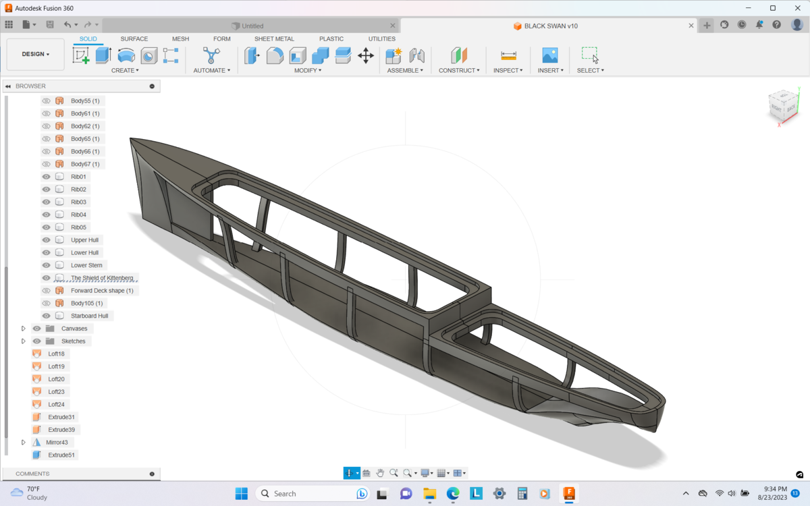Image resolution: width=810 pixels, height=506 pixels.
Task: Activate the Move/Copy arrows tool
Action: [366, 55]
